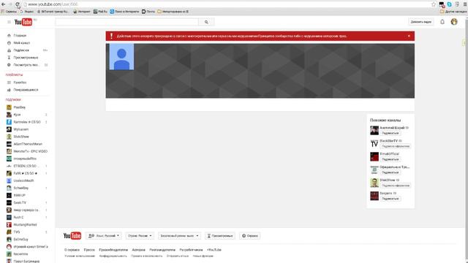This screenshot has width=468, height=263.
Task: Click the Добавить видео upload button
Action: (x=421, y=22)
